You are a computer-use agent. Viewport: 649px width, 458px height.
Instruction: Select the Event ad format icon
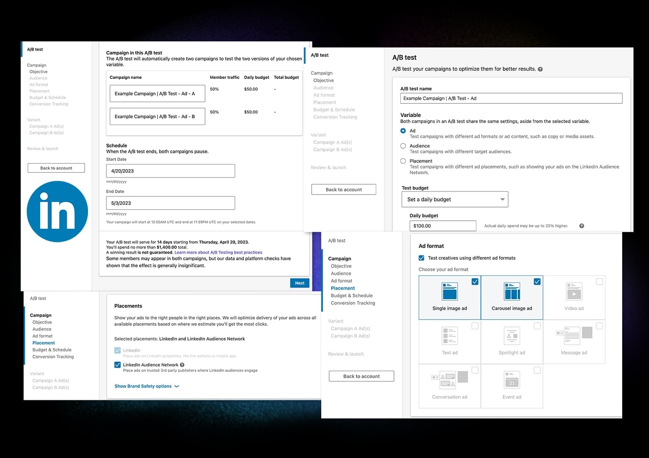coord(512,380)
